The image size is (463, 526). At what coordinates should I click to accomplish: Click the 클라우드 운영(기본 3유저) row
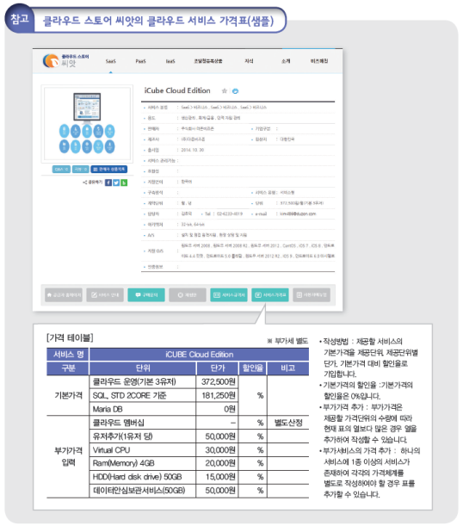(133, 381)
